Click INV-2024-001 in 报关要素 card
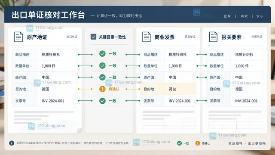Viewport: 275px width, 155px height. (246, 101)
